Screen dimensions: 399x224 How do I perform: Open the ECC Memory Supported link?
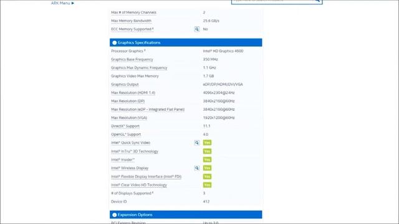click(132, 29)
